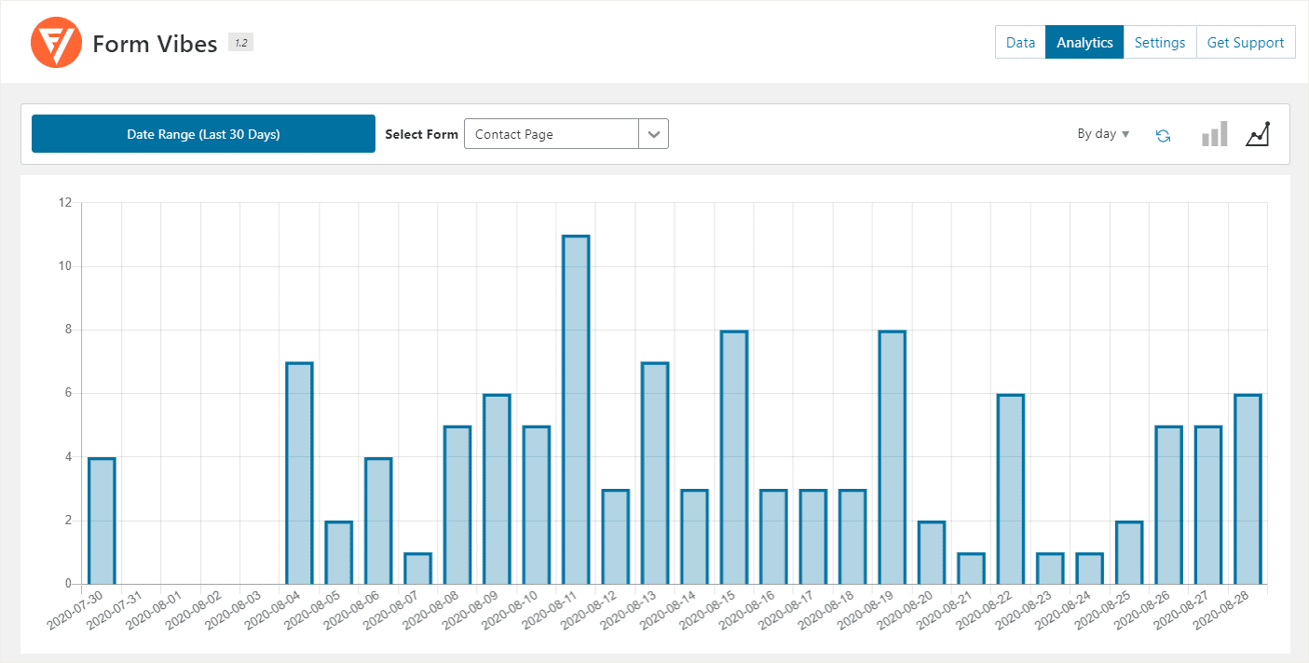Click the version 1.2 badge
Image resolution: width=1309 pixels, height=663 pixels.
point(240,43)
